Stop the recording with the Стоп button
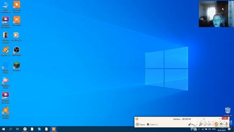 (152, 124)
